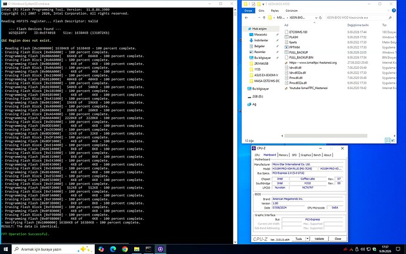
Task: Open İndirilenler in quick access
Action: (261, 40)
